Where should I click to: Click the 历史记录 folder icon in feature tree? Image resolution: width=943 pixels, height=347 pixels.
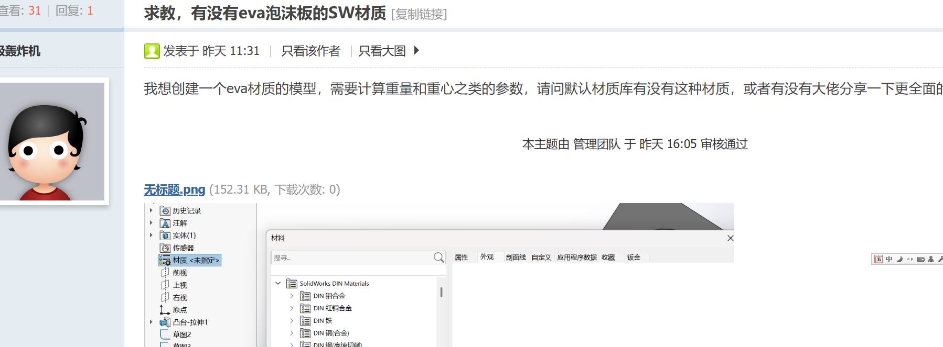pos(165,211)
